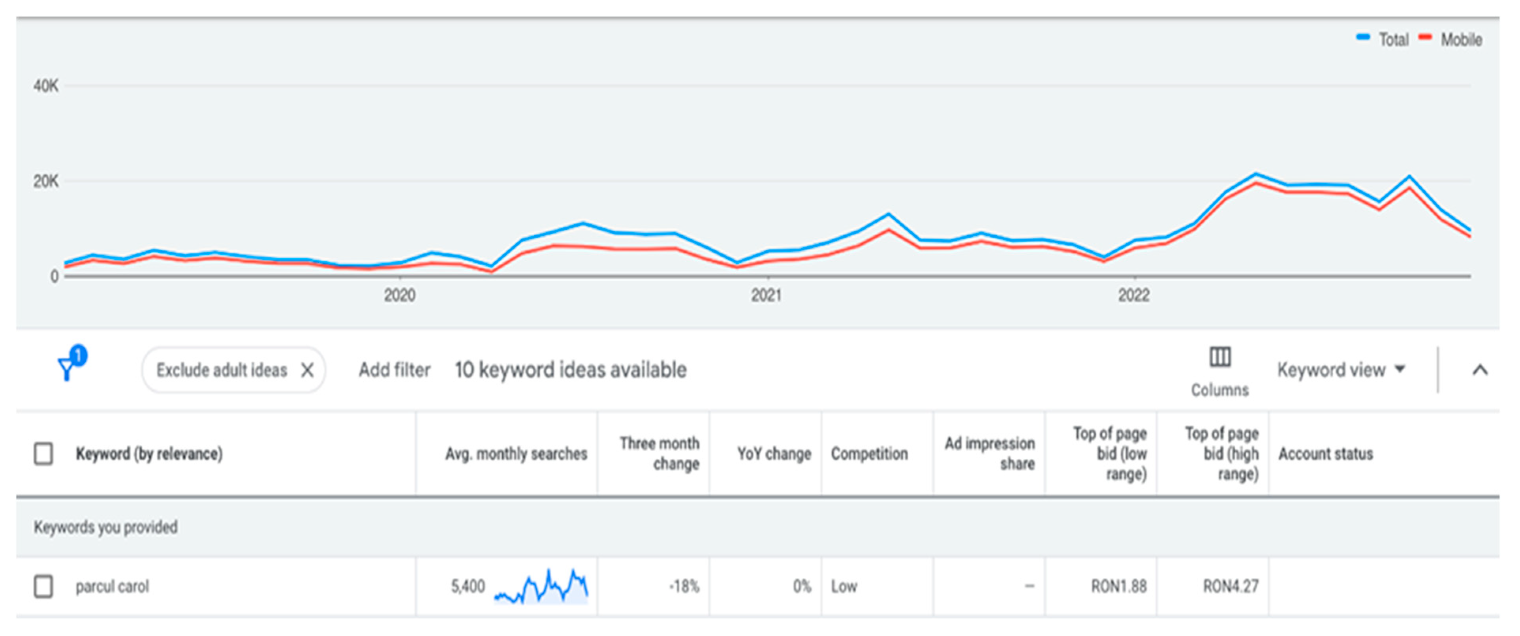The width and height of the screenshot is (1520, 636).
Task: Click the Exclude adult ideas chip
Action: coord(221,371)
